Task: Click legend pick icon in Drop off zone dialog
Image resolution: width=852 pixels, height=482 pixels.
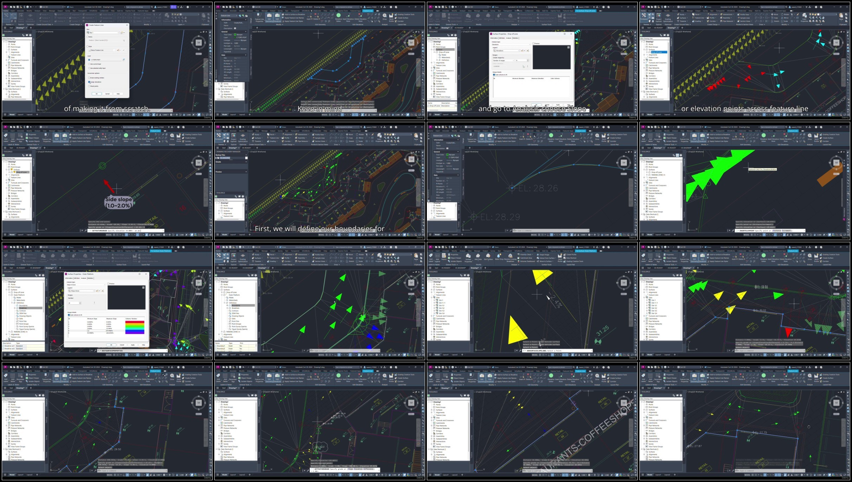Action: click(x=528, y=51)
